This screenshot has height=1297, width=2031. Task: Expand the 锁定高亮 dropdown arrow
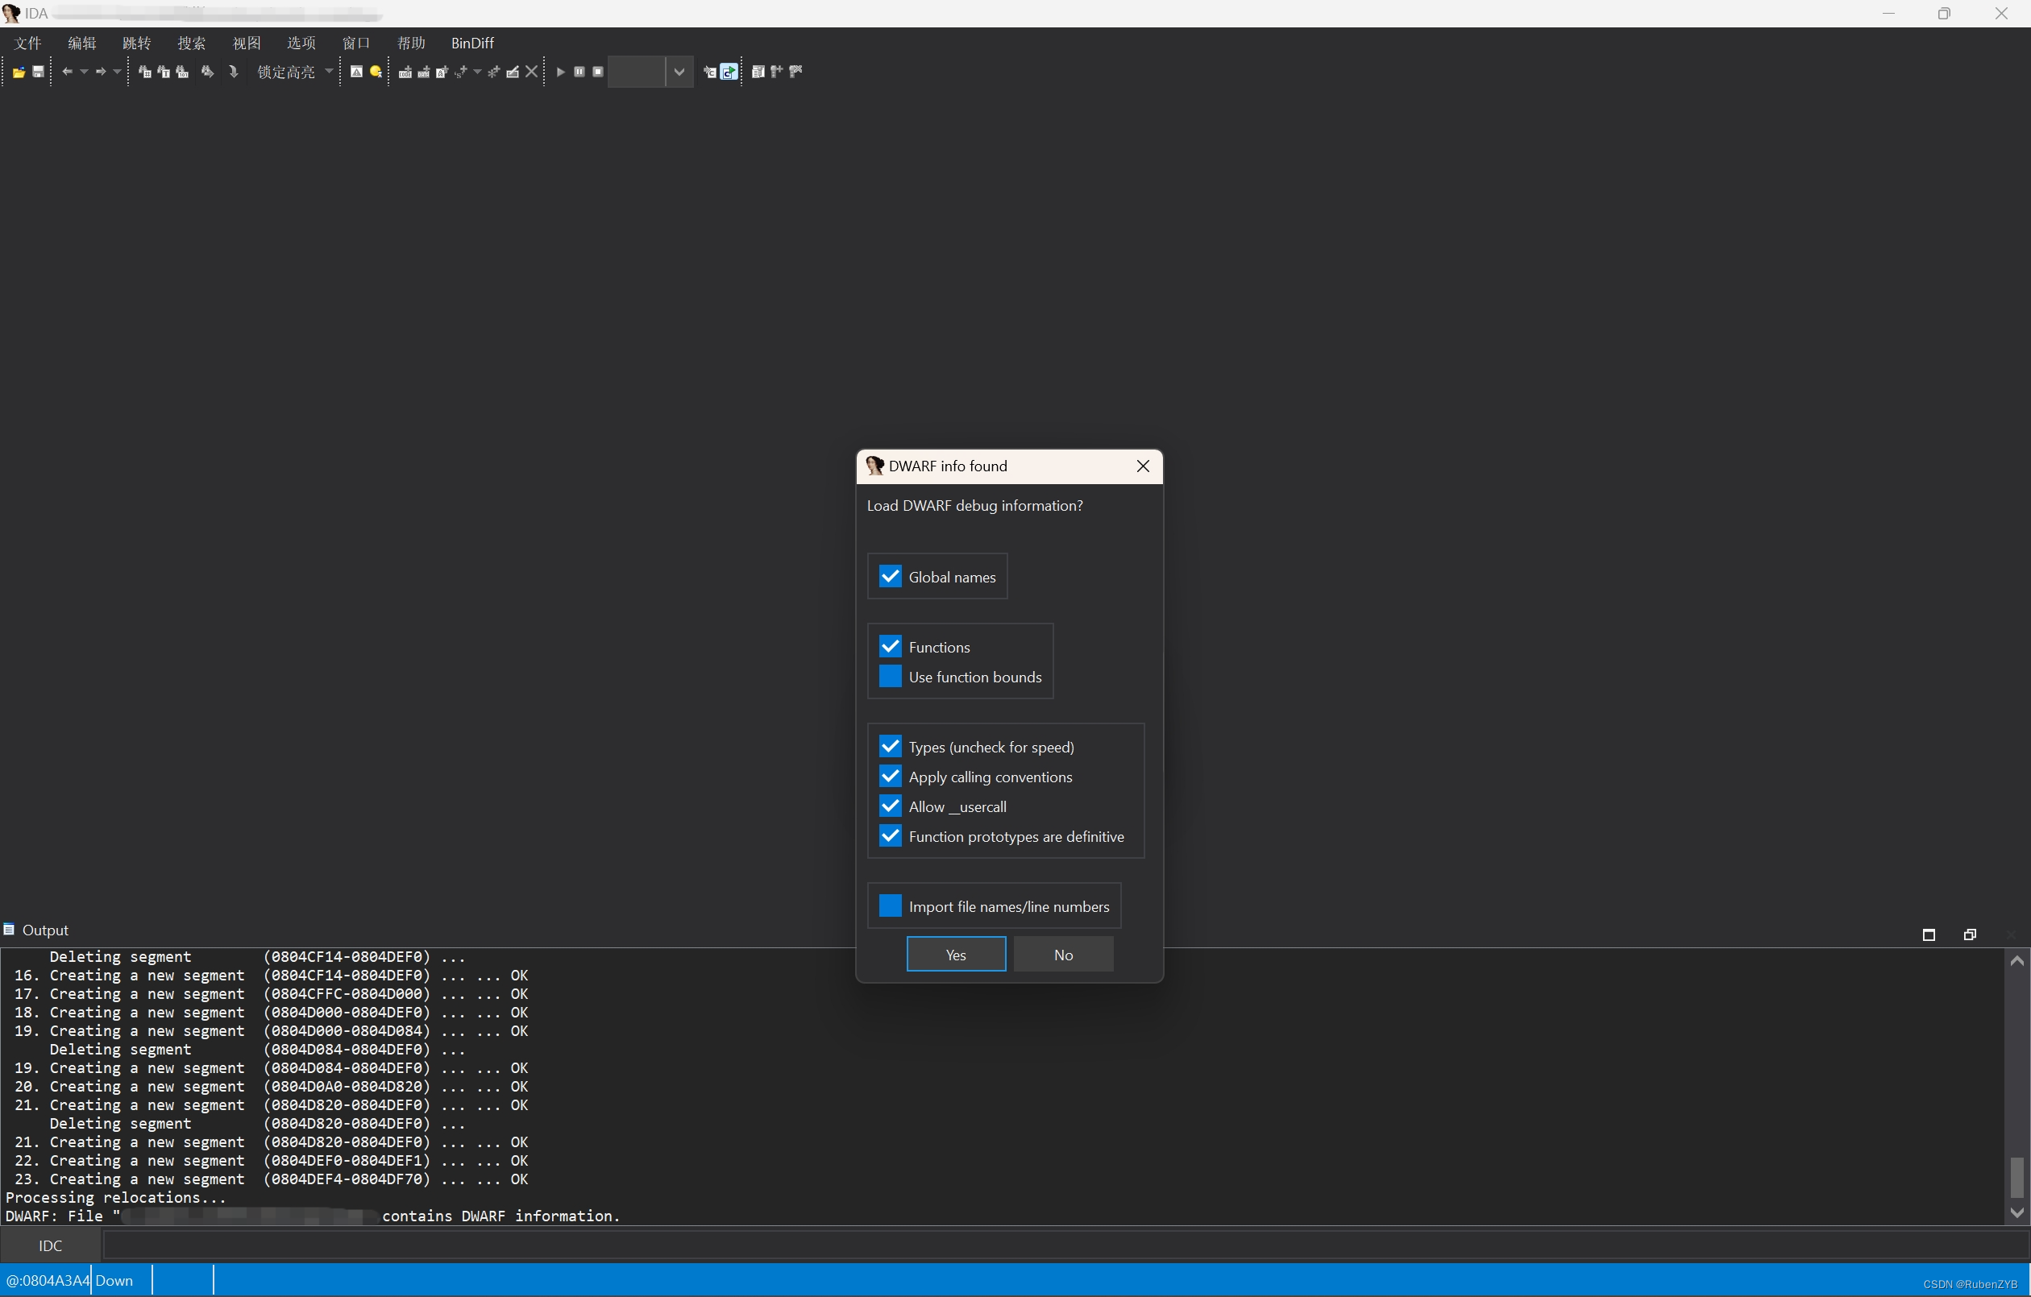coord(329,73)
